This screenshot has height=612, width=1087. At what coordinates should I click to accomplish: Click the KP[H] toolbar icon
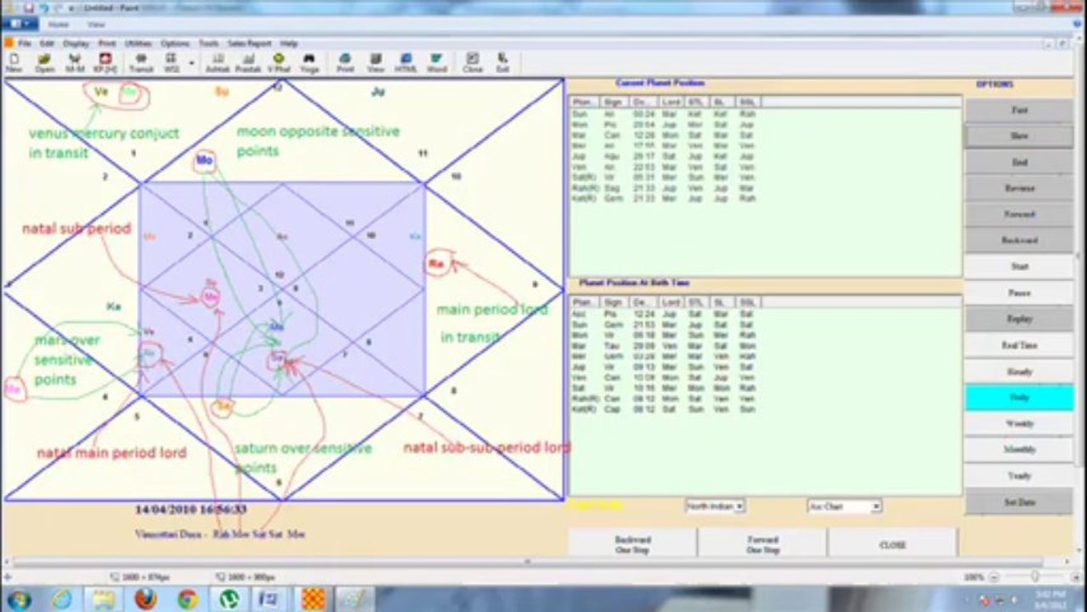pos(105,63)
